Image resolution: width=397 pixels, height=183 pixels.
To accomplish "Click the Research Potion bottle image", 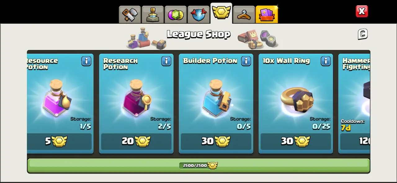I will pyautogui.click(x=136, y=98).
